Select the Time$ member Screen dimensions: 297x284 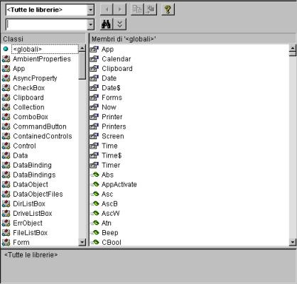(x=112, y=155)
